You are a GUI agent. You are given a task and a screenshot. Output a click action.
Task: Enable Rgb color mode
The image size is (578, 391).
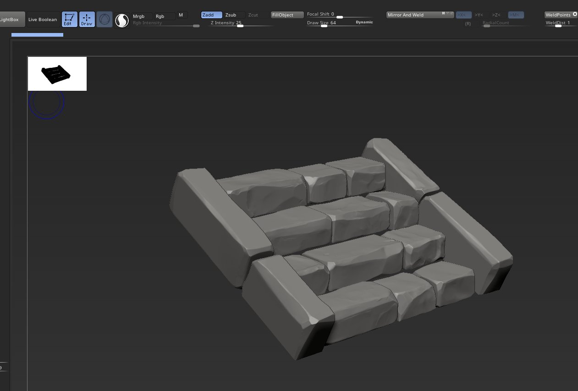click(x=164, y=16)
